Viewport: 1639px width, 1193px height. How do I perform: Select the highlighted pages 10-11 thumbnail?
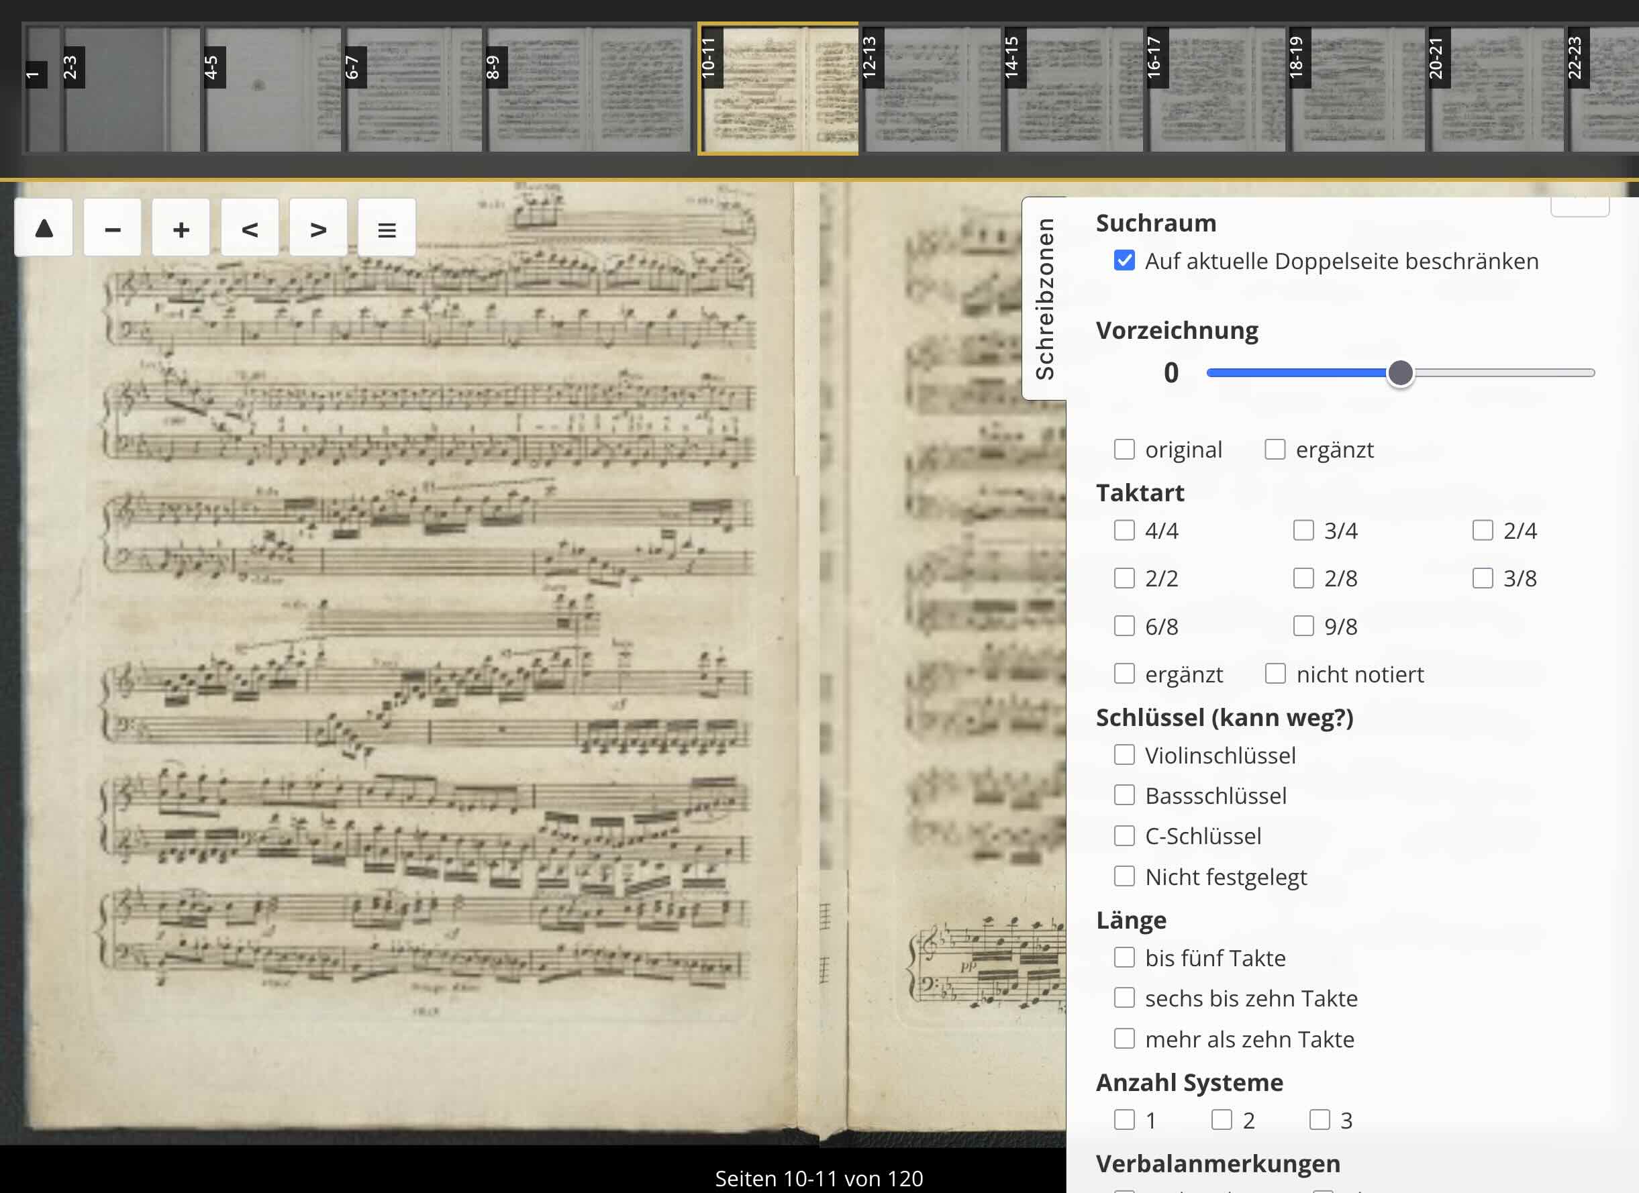(779, 89)
